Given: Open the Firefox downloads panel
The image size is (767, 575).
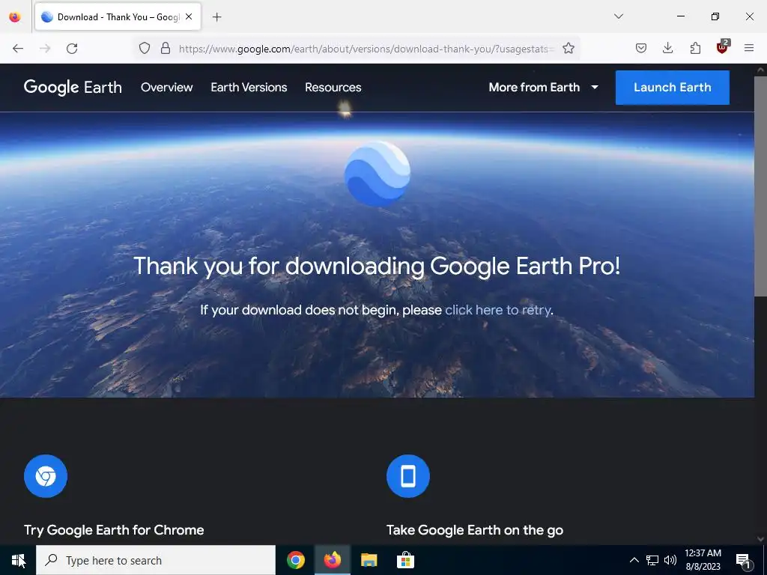Looking at the screenshot, I should [x=667, y=49].
